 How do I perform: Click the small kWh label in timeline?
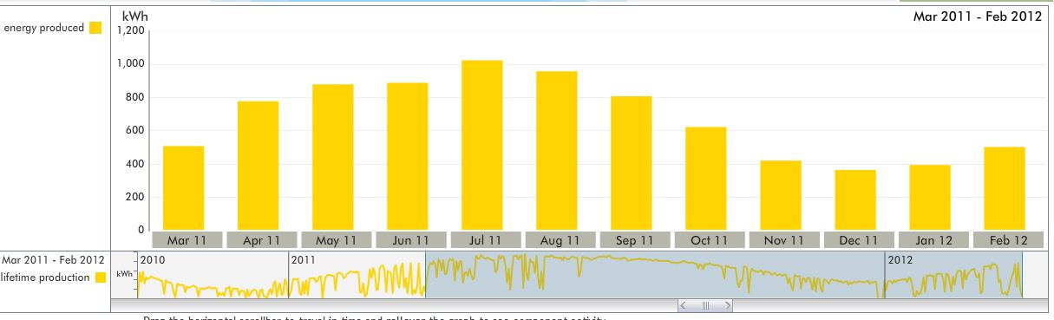[x=124, y=274]
